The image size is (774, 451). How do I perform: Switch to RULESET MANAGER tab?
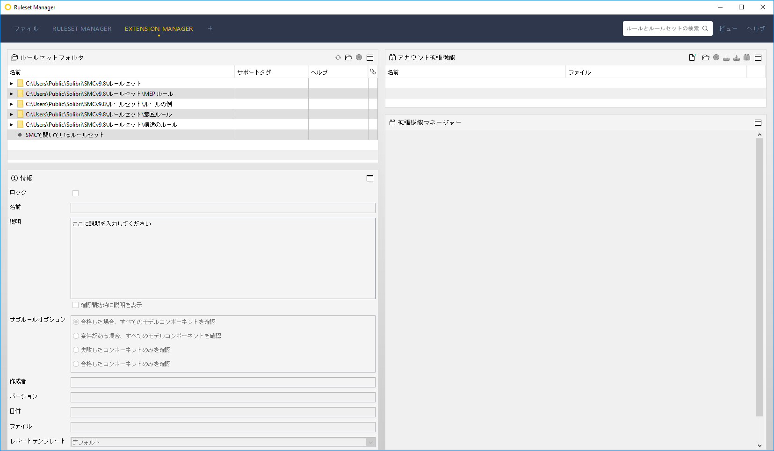(82, 29)
